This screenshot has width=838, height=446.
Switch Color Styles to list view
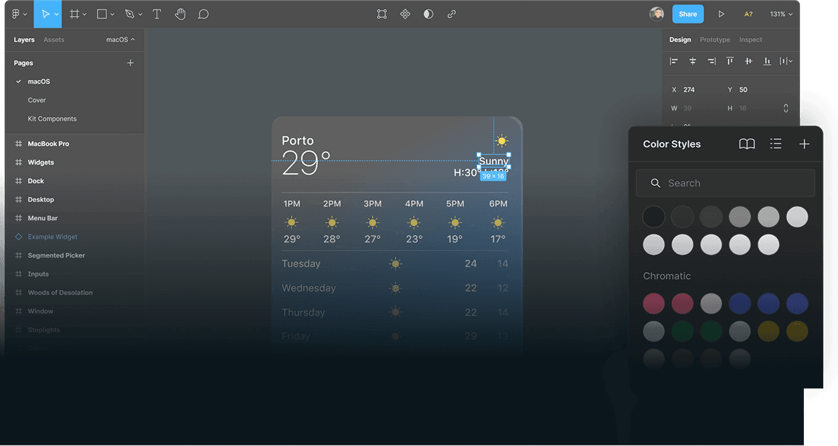pyautogui.click(x=775, y=143)
